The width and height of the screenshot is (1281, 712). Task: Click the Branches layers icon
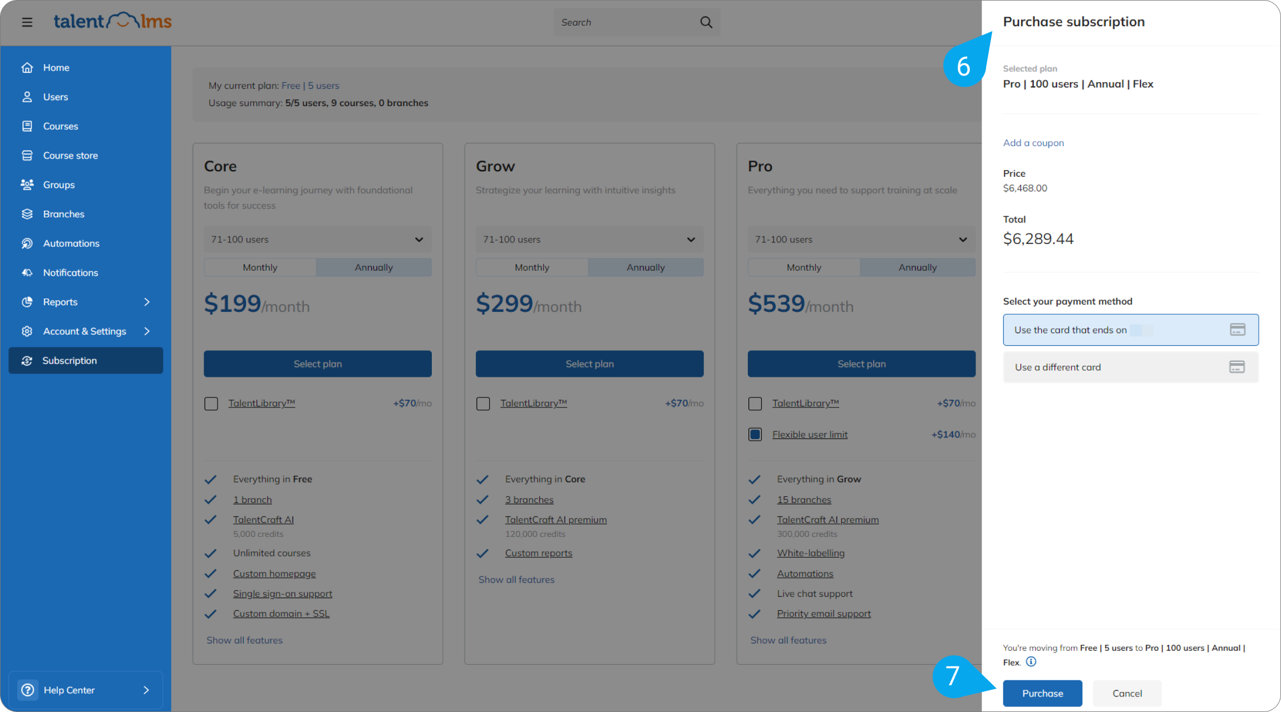coord(27,214)
